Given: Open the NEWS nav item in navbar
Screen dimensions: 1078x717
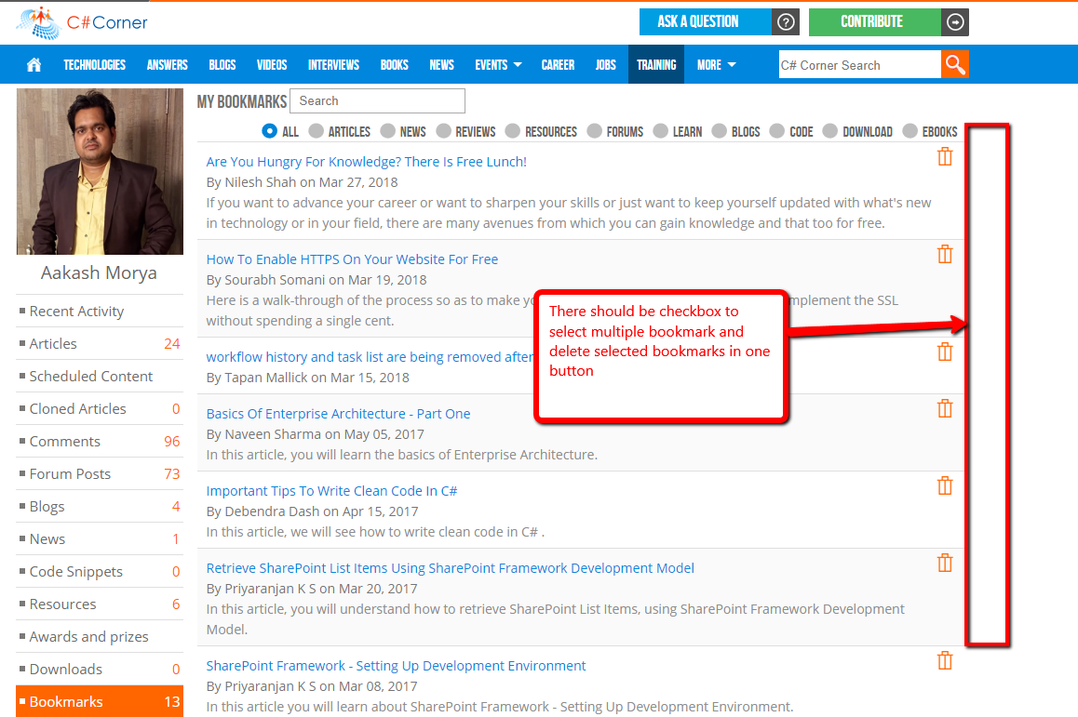Looking at the screenshot, I should [441, 64].
